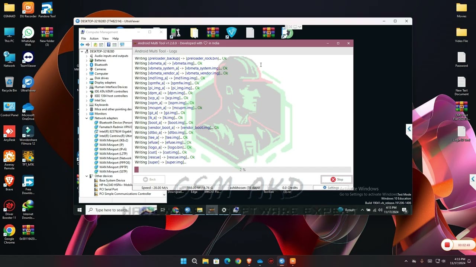The image size is (476, 267).
Task: Open the UltraViewer desktop shortcut
Action: pyautogui.click(x=28, y=84)
